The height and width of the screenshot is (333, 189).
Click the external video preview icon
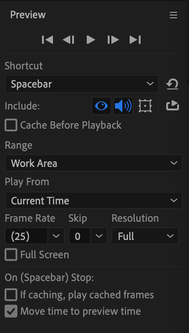pos(173,106)
